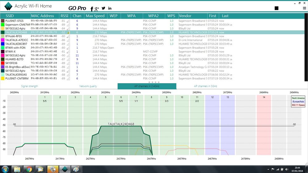Click SKY0F036 red color swatch
The height and width of the screenshot is (173, 308).
click(2, 63)
